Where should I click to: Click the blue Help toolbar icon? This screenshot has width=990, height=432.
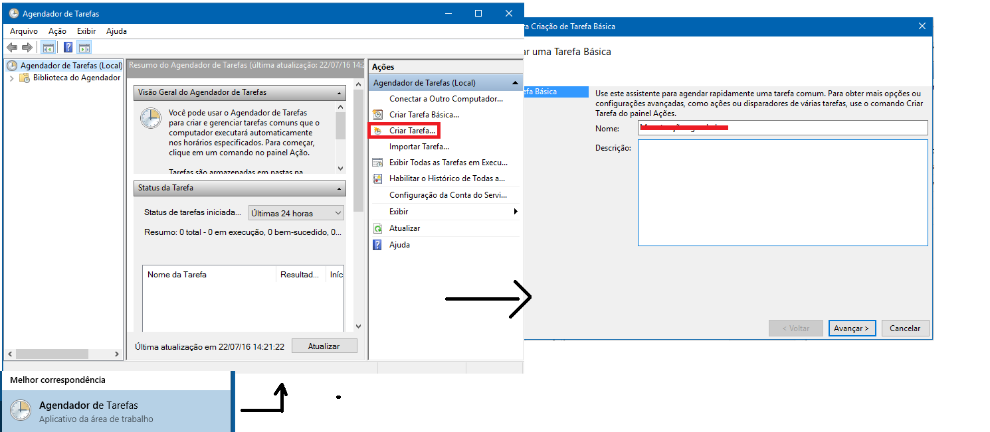(68, 47)
